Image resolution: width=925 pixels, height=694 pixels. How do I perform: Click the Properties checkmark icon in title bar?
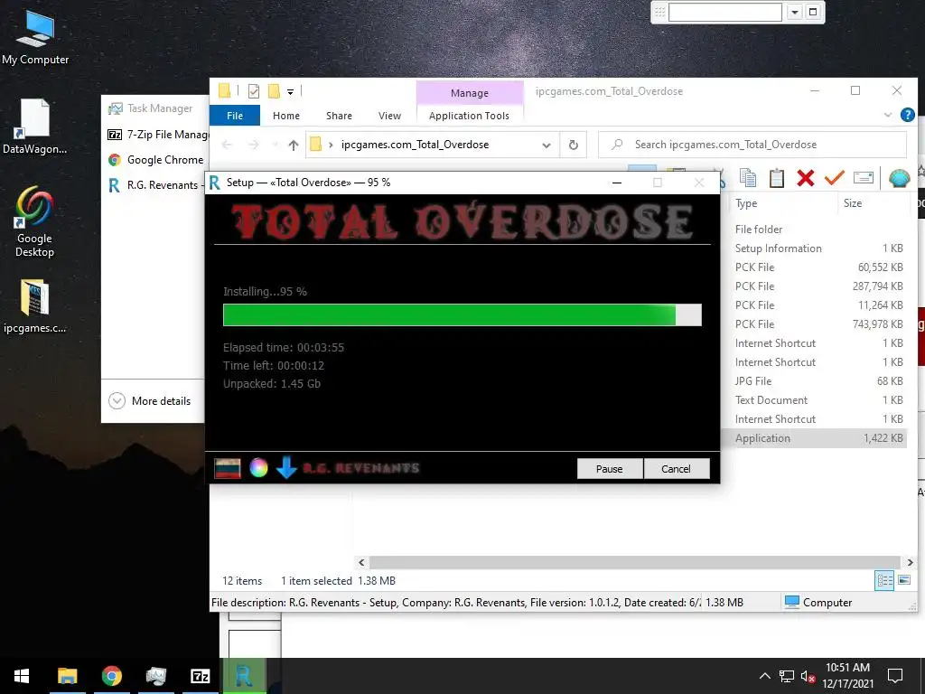pos(254,91)
